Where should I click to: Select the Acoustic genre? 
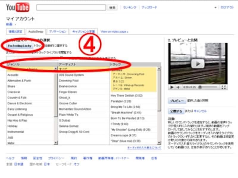tap(13, 75)
